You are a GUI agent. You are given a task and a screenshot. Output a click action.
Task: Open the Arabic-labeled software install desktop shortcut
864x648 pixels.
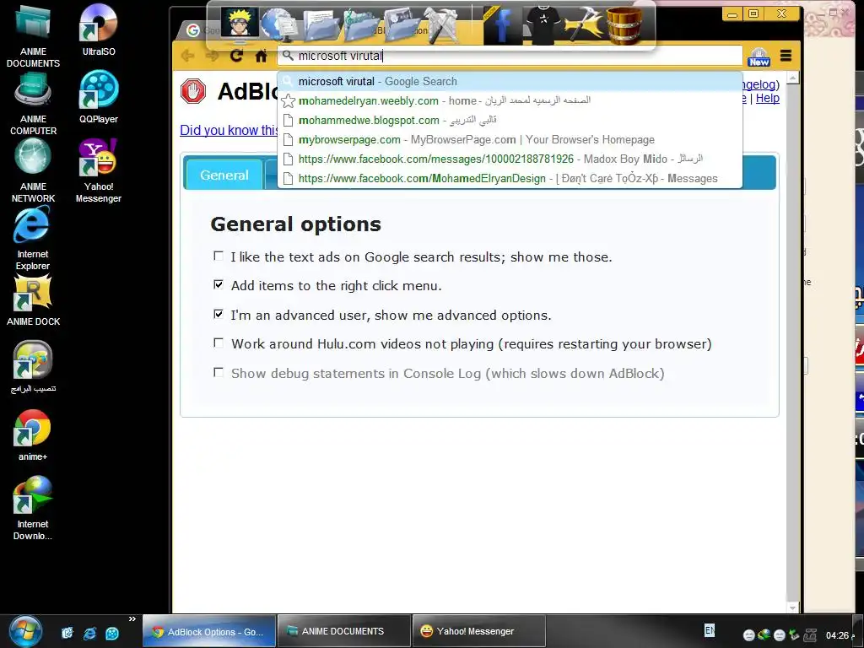click(x=33, y=367)
